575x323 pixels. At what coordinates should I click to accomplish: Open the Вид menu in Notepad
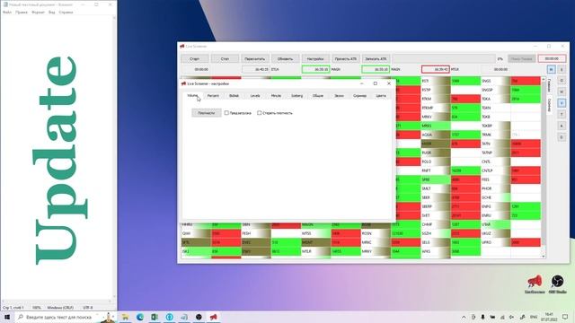coord(52,12)
